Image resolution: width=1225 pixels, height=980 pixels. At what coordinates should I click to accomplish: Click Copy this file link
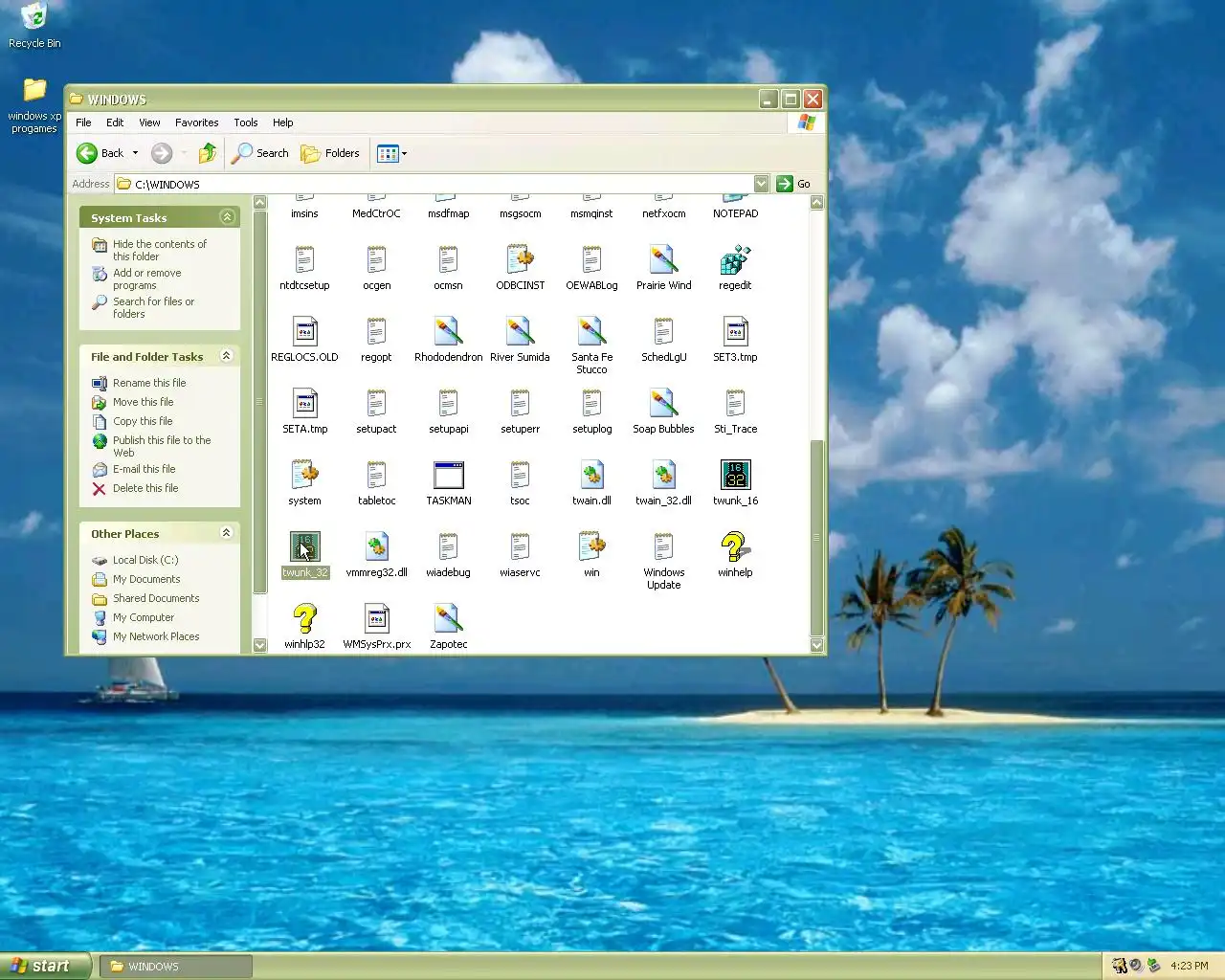tap(143, 421)
